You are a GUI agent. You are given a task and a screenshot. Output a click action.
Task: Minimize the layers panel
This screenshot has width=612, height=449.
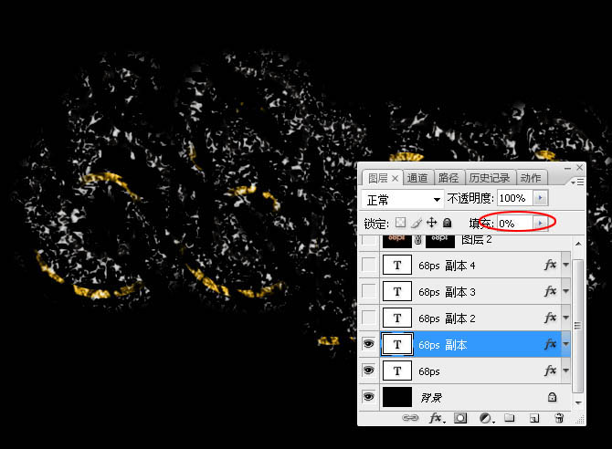pyautogui.click(x=568, y=168)
